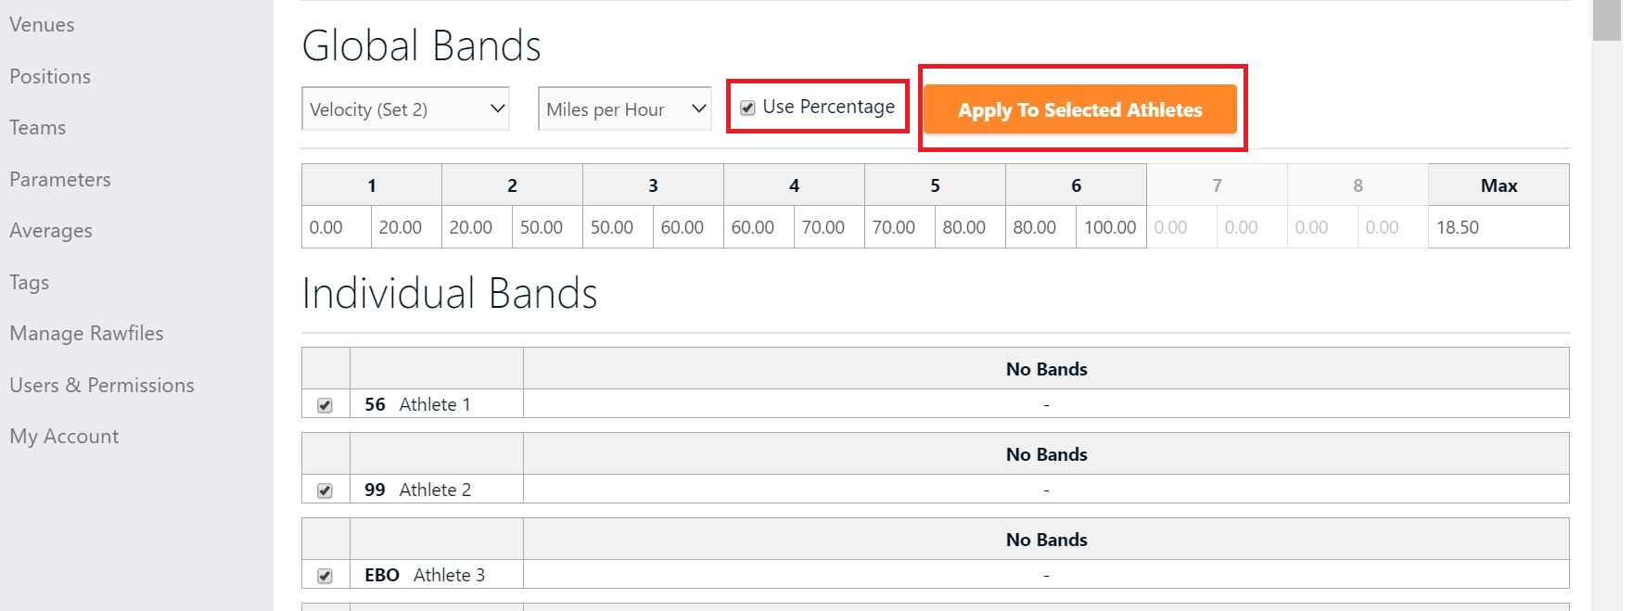Deselect the Athlete 2 checkbox
Screen dimensions: 1633x611
pos(325,490)
